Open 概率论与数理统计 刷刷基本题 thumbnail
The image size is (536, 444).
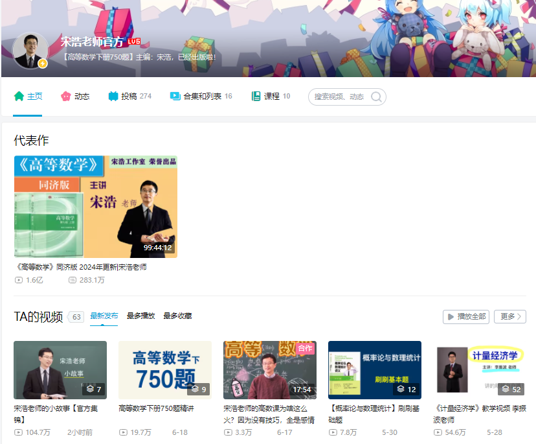click(374, 369)
